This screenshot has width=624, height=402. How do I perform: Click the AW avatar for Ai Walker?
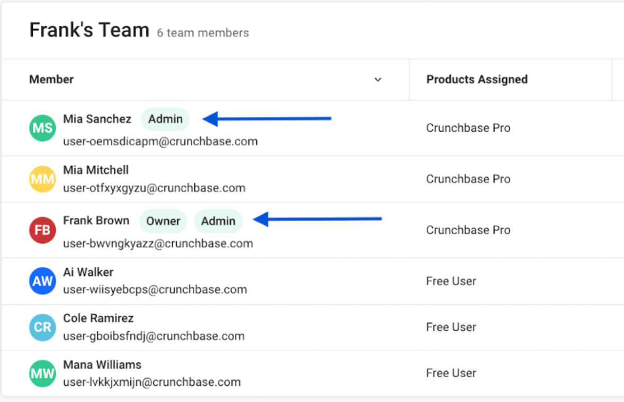pyautogui.click(x=42, y=281)
